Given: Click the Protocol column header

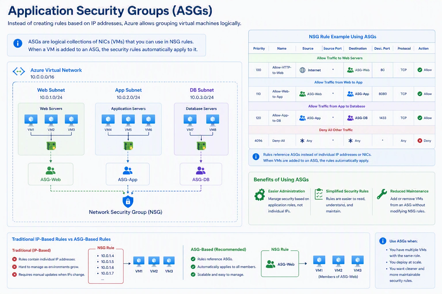Looking at the screenshot, I should [404, 49].
